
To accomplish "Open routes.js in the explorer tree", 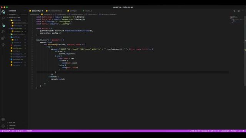I will click(x=17, y=43).
